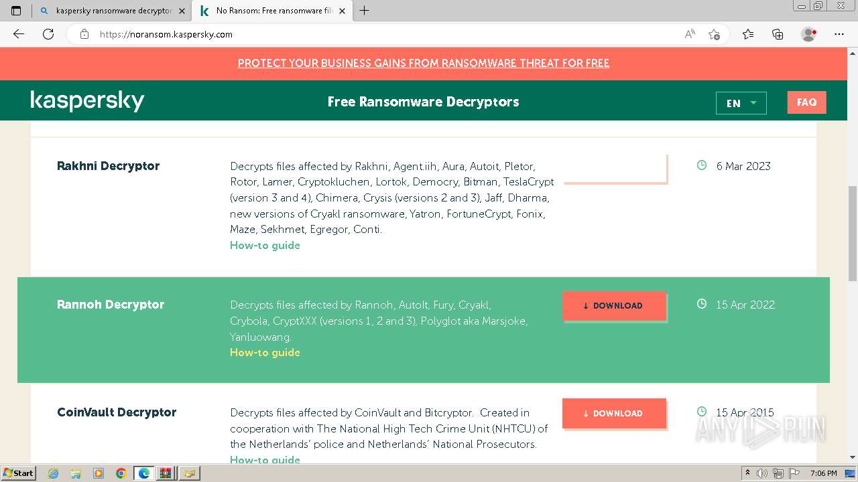Close the No Ransom tab
The width and height of the screenshot is (858, 482).
click(x=343, y=11)
